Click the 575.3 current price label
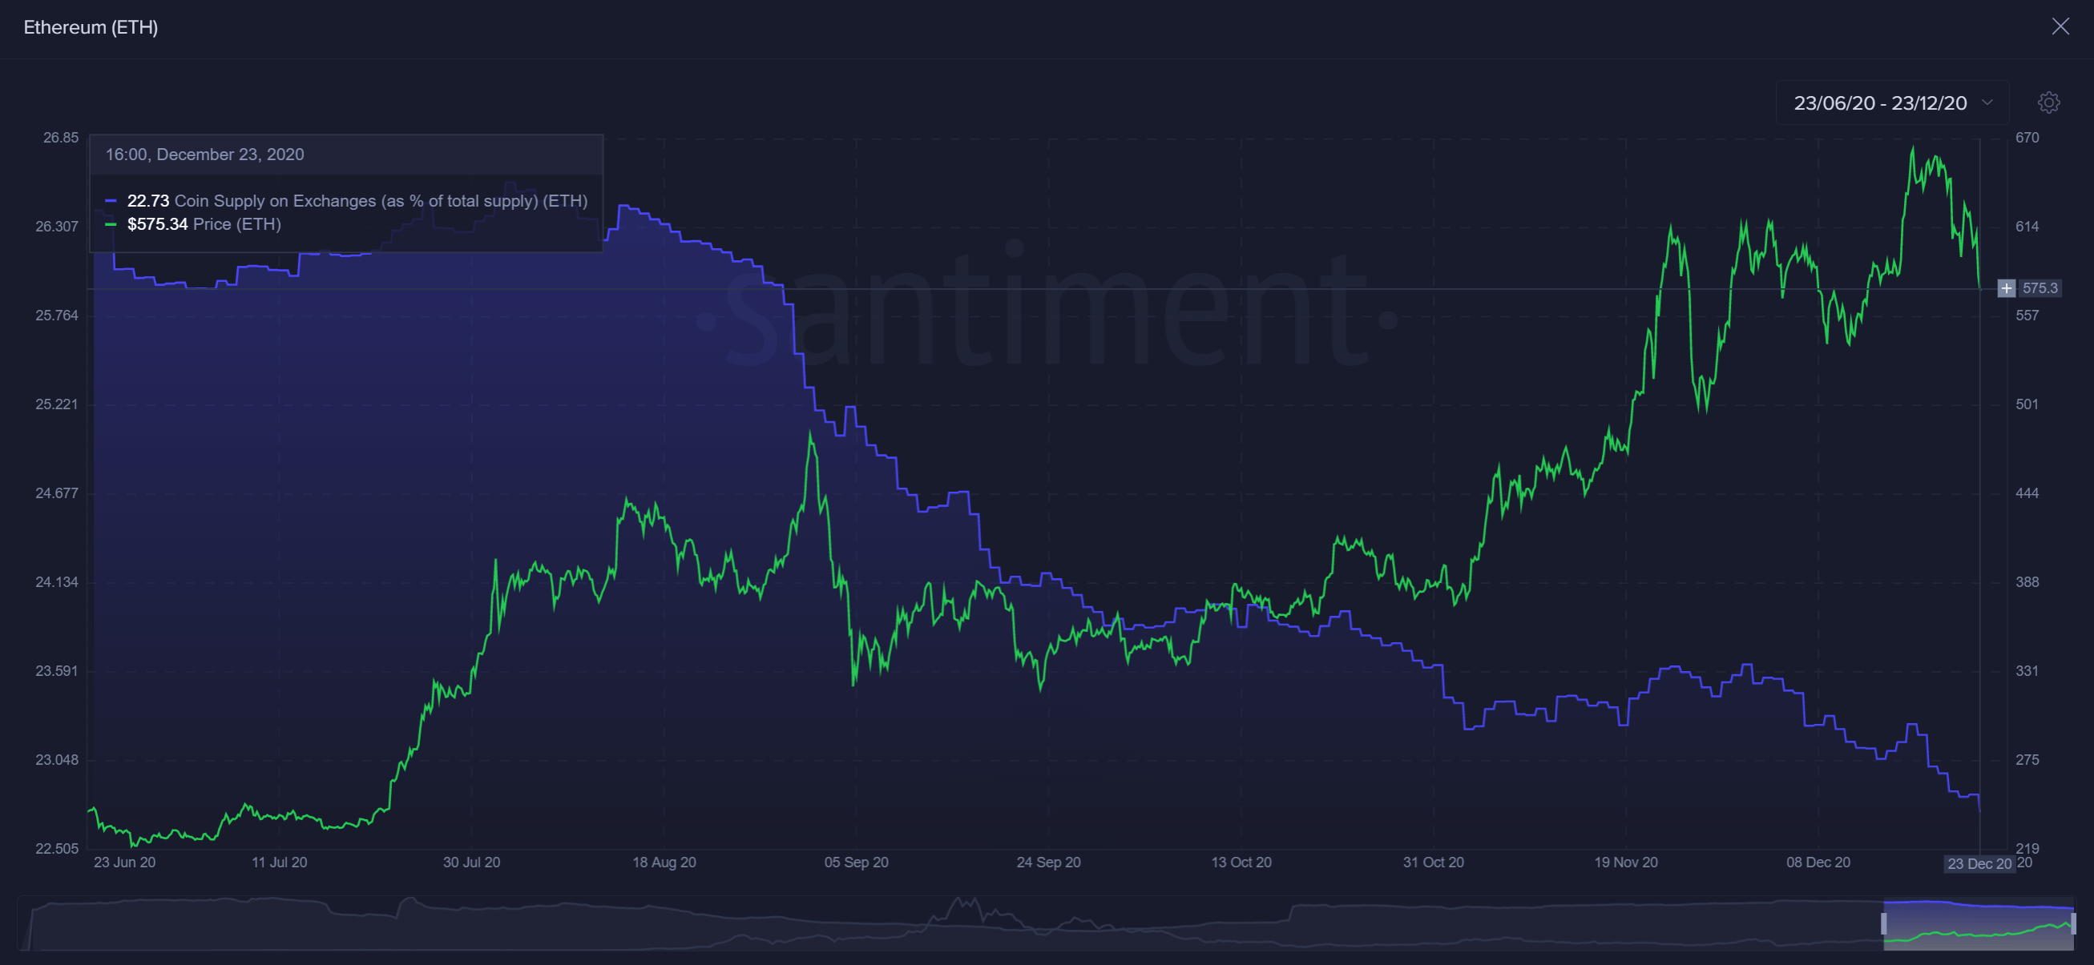This screenshot has height=965, width=2094. [2040, 288]
